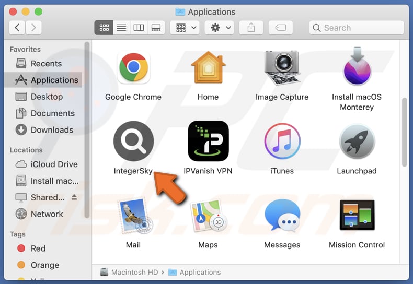Filter by the Orange tag
This screenshot has height=284, width=413.
click(43, 265)
